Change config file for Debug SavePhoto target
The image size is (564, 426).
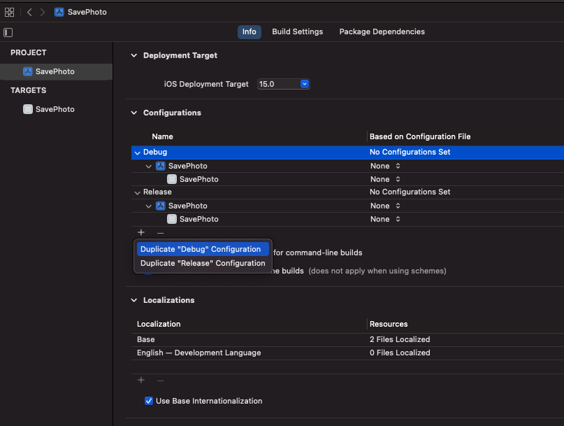tap(385, 179)
